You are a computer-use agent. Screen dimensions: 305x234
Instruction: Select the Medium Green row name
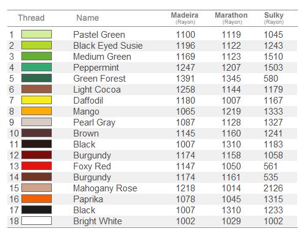(102, 57)
